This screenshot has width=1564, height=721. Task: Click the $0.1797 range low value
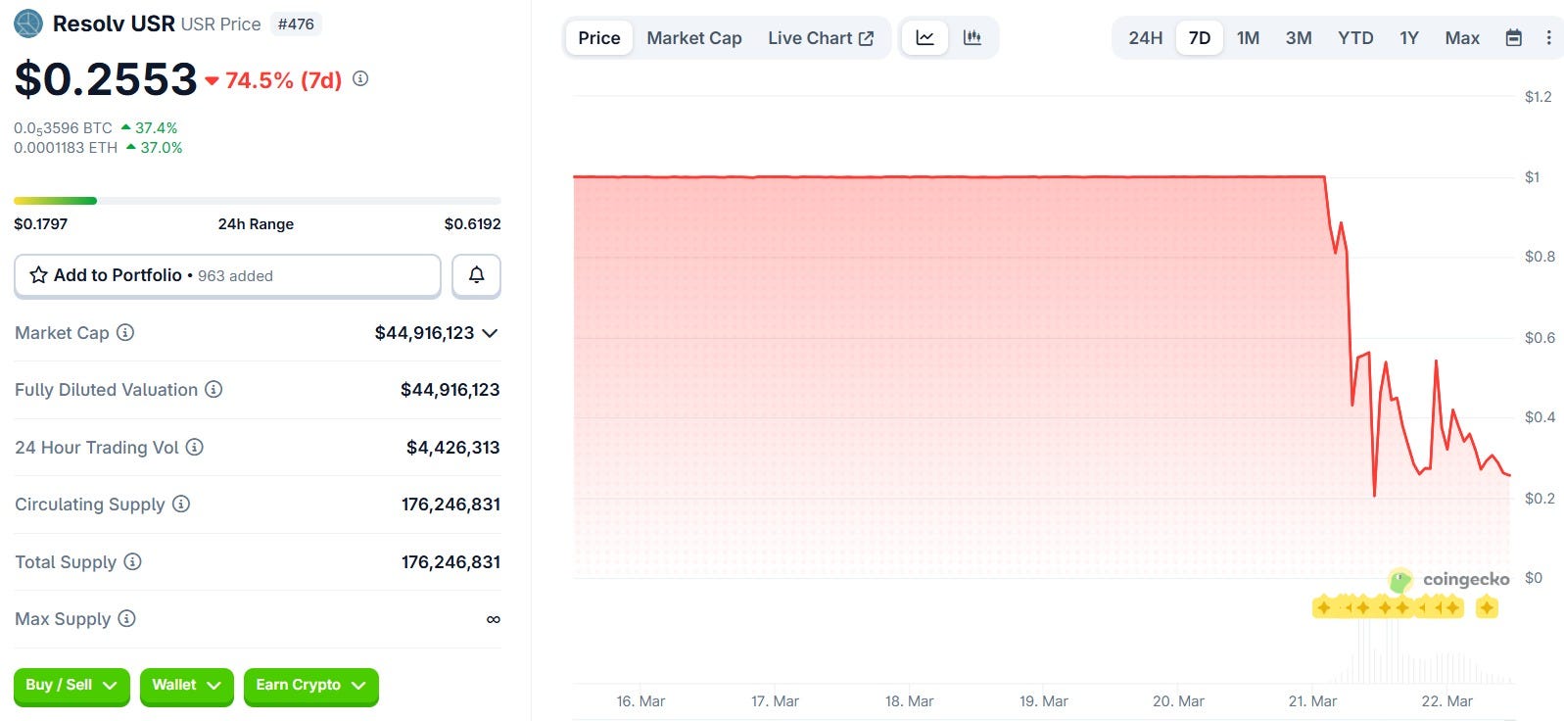coord(41,223)
